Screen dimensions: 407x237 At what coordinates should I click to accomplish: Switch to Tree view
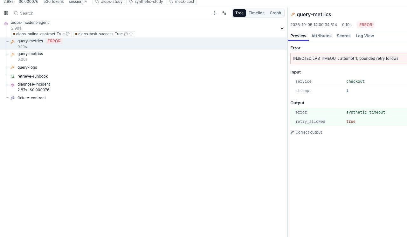pos(239,13)
